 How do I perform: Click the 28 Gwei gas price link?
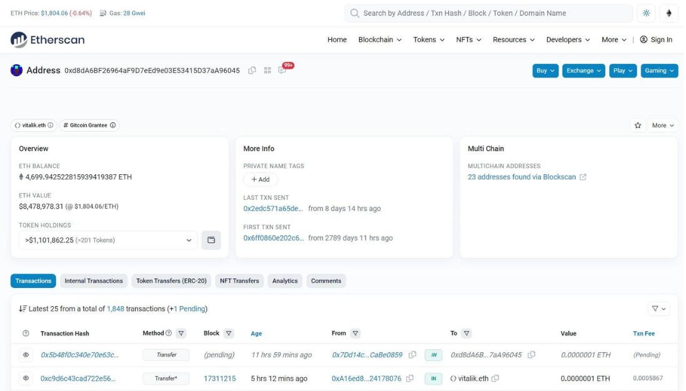coord(134,13)
